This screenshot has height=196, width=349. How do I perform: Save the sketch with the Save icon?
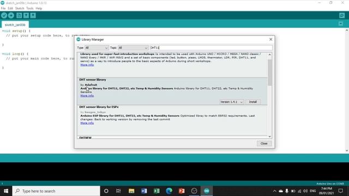[x=33, y=15]
